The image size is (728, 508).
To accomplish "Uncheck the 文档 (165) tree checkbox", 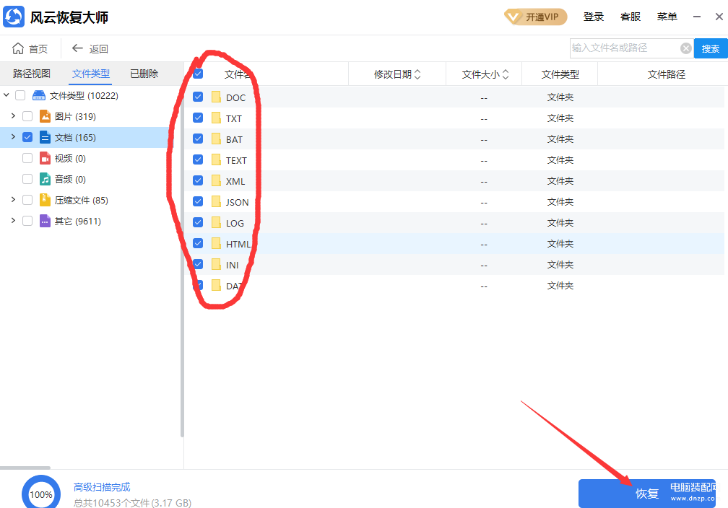I will click(x=27, y=137).
